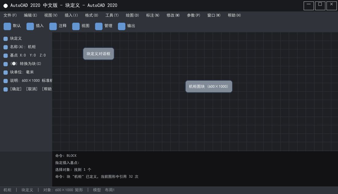Click the icon beside the 块定义 panel heading
Viewport: 338px width, 194px height.
[x=6, y=39]
